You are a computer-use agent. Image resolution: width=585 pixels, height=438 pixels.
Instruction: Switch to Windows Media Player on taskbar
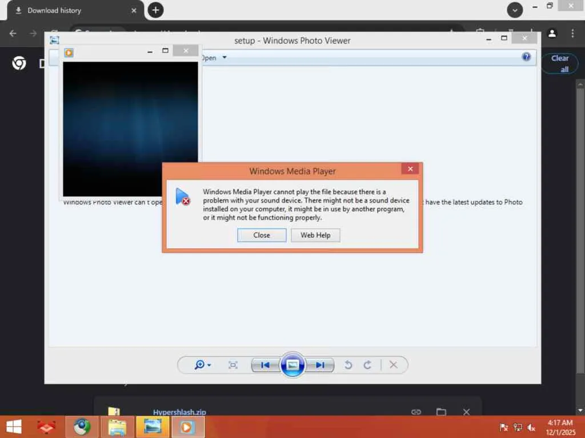tap(188, 427)
